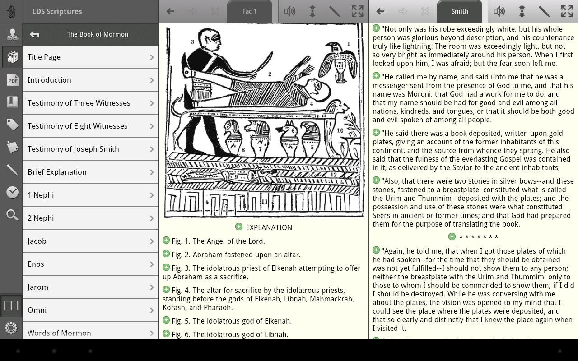Click the LDS Scriptures app title
Image resolution: width=578 pixels, height=361 pixels.
pyautogui.click(x=57, y=11)
